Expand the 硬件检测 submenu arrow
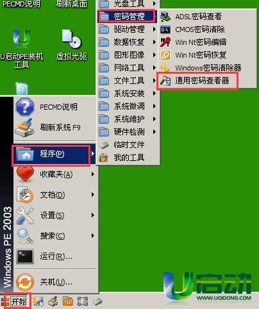Viewport: 259px width, 309px height. (x=155, y=132)
